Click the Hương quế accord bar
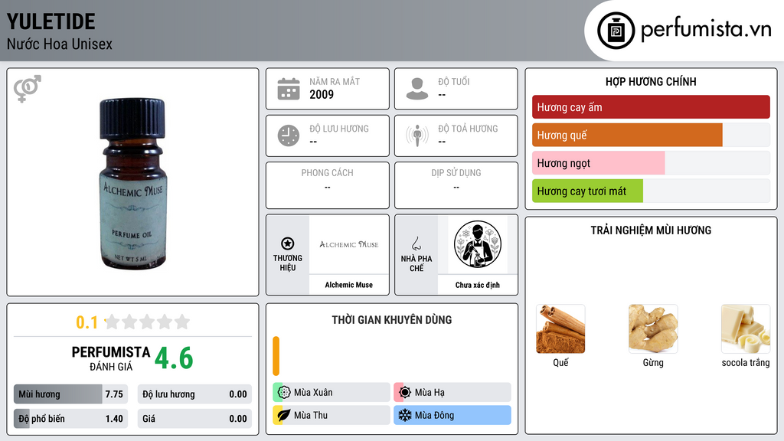Image resolution: width=784 pixels, height=441 pixels. (651, 135)
